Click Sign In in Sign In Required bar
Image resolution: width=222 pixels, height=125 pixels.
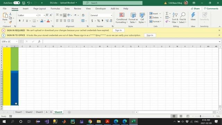point(118,30)
